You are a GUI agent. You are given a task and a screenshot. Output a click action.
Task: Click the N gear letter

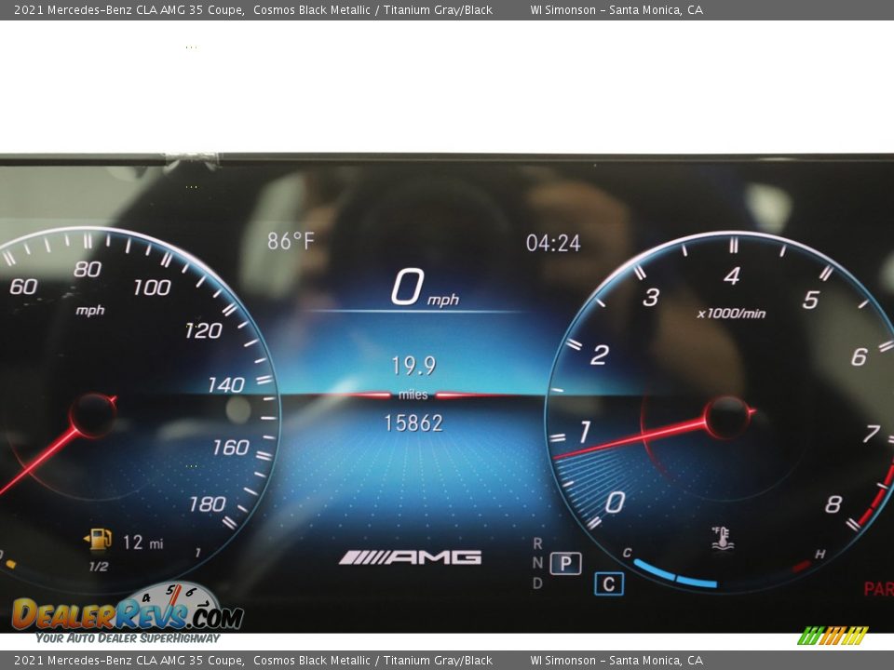tap(537, 563)
